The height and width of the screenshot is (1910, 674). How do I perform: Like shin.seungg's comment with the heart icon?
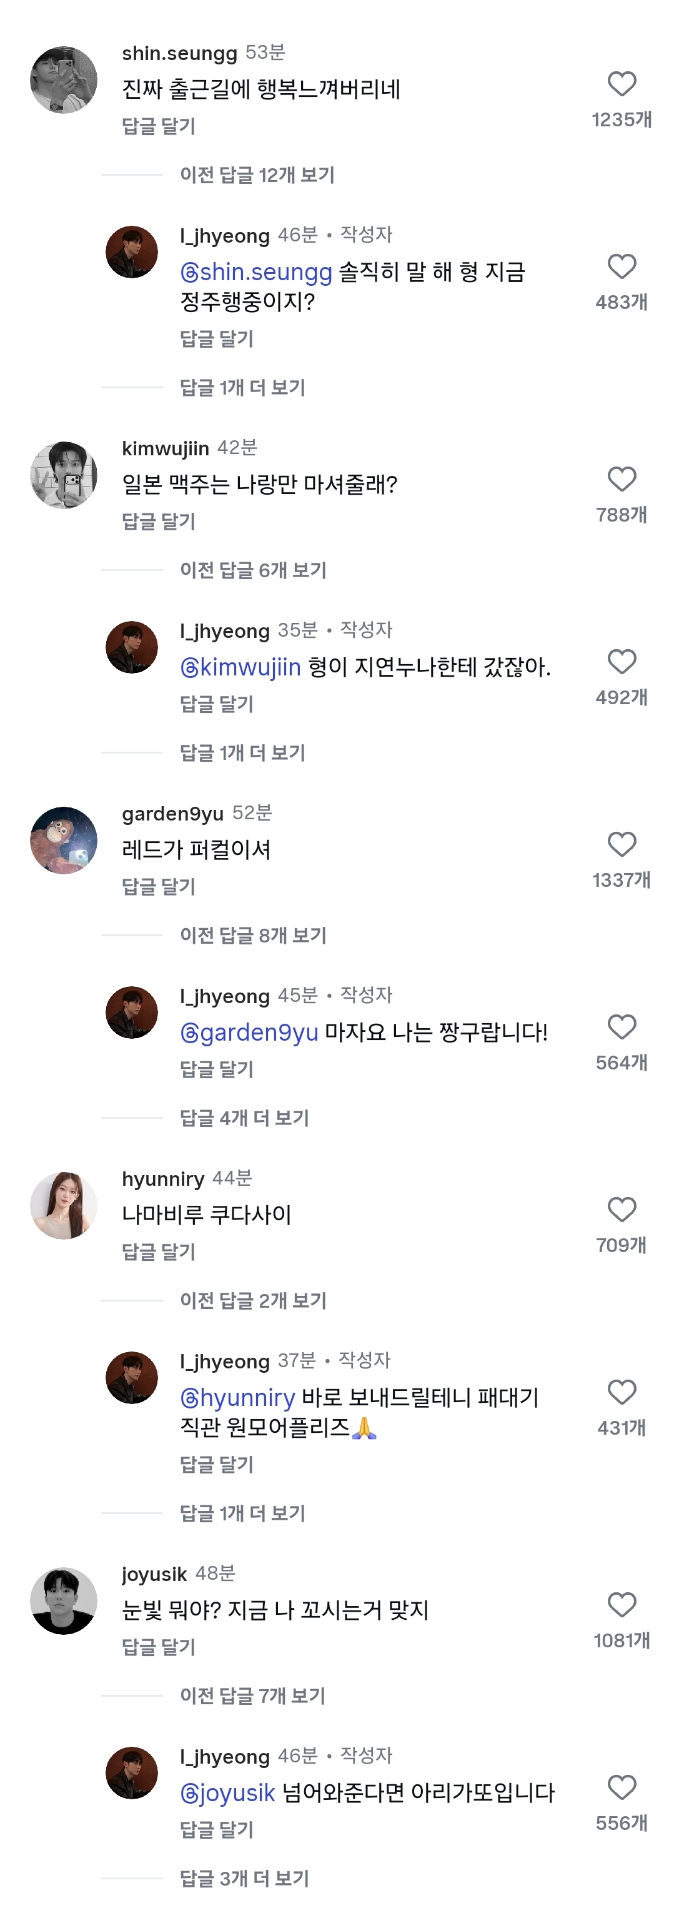point(622,84)
